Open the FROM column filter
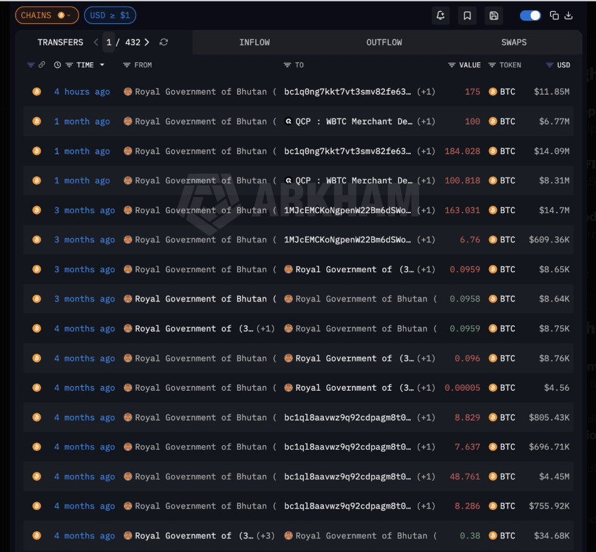The width and height of the screenshot is (596, 552). pyautogui.click(x=126, y=65)
